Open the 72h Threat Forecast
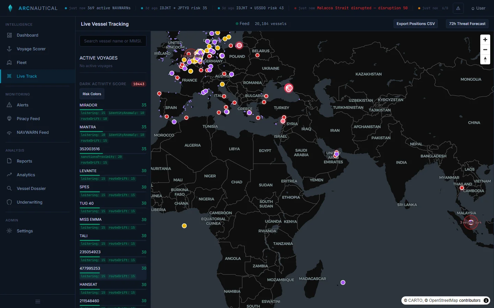The height and width of the screenshot is (308, 494). pyautogui.click(x=467, y=24)
